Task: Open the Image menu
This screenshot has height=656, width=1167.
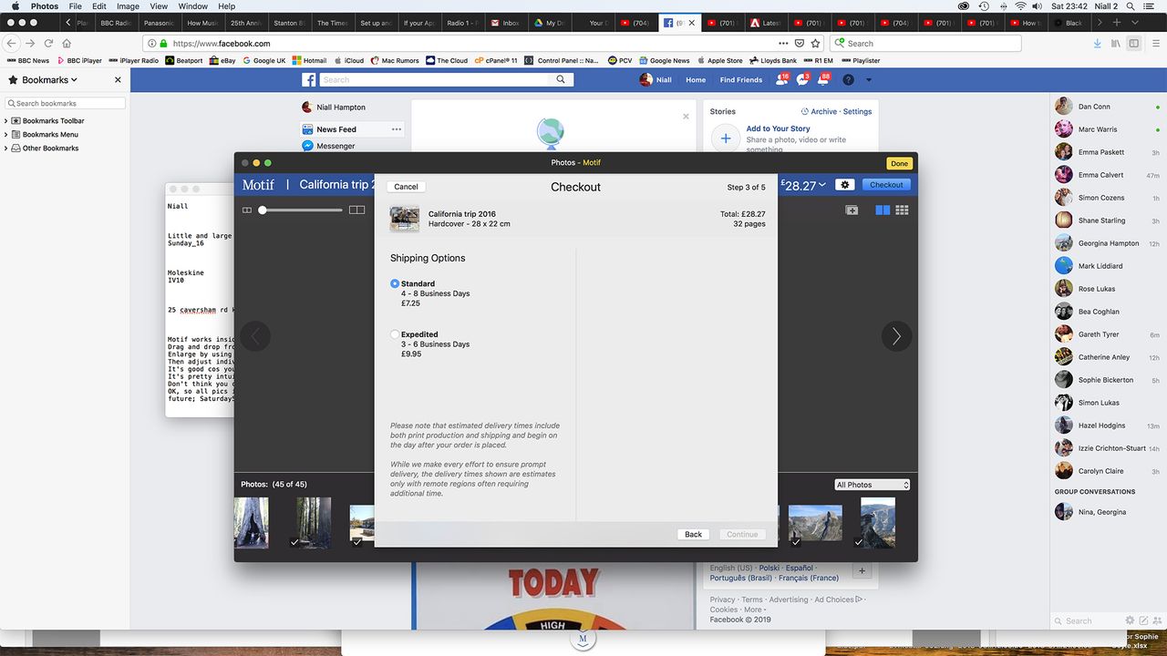Action: (129, 6)
